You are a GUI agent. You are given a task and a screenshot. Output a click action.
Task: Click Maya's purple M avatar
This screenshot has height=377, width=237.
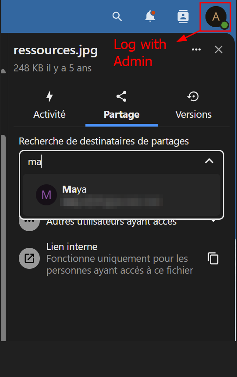pos(46,195)
